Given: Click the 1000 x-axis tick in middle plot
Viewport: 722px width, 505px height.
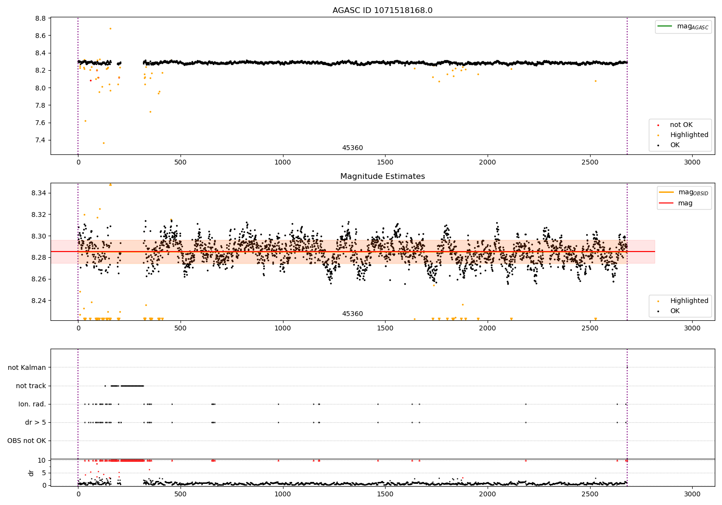Looking at the screenshot, I should click(283, 328).
